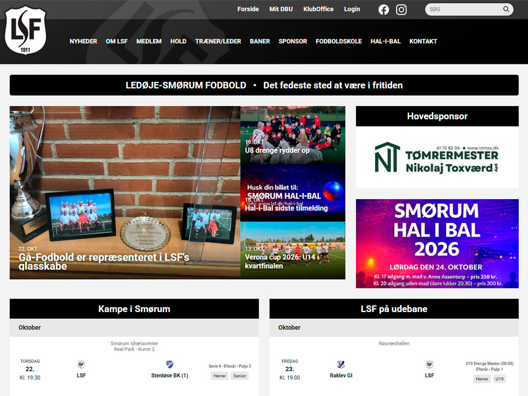Click LSF crest in Thursday home match

[x=81, y=364]
